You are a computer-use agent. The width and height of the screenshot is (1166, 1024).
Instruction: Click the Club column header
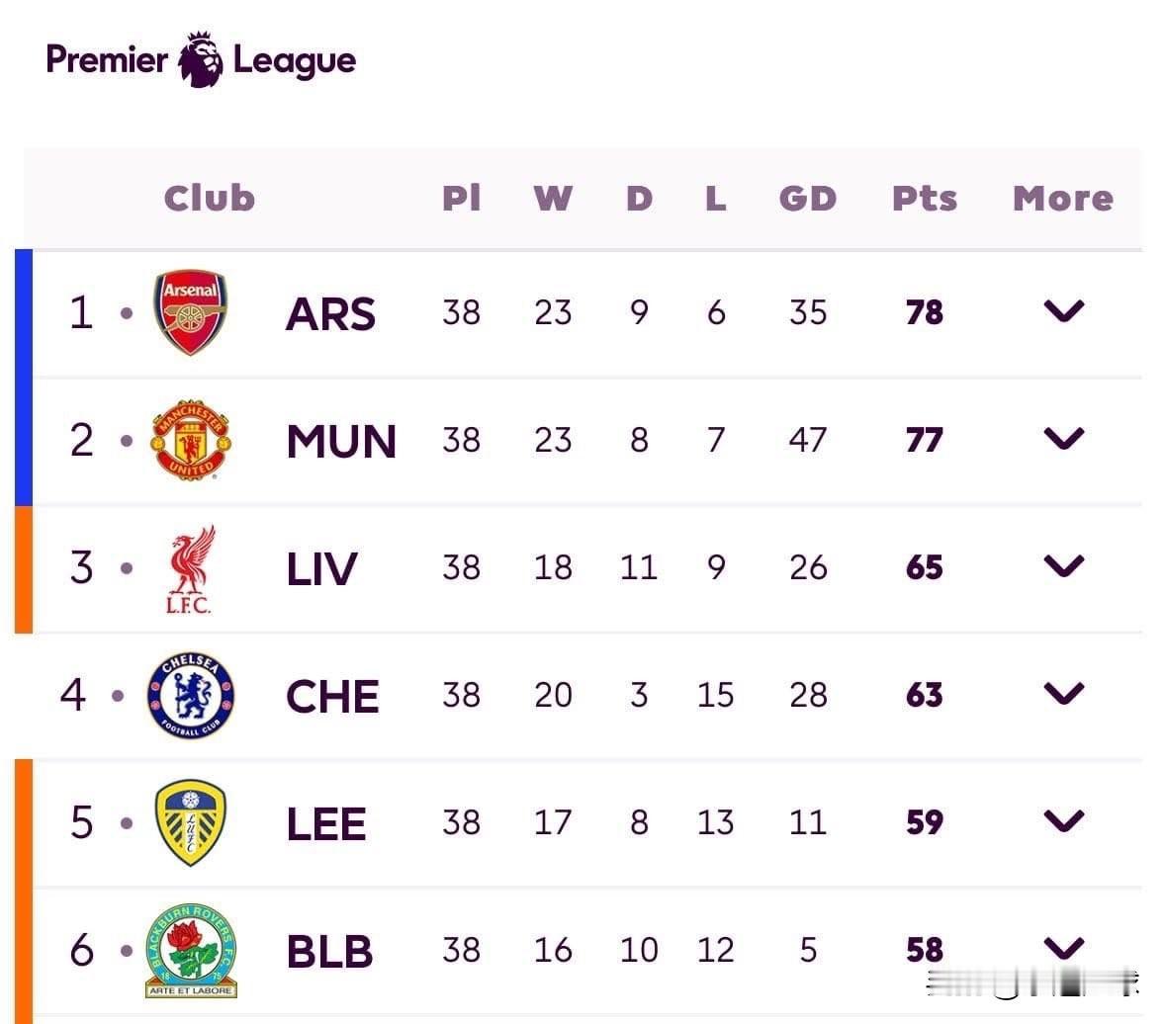pyautogui.click(x=210, y=199)
